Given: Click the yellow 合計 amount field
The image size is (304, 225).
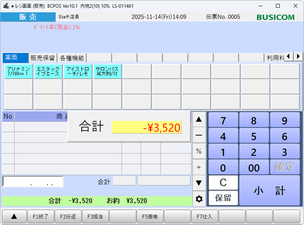Looking at the screenshot, I should coord(146,127).
